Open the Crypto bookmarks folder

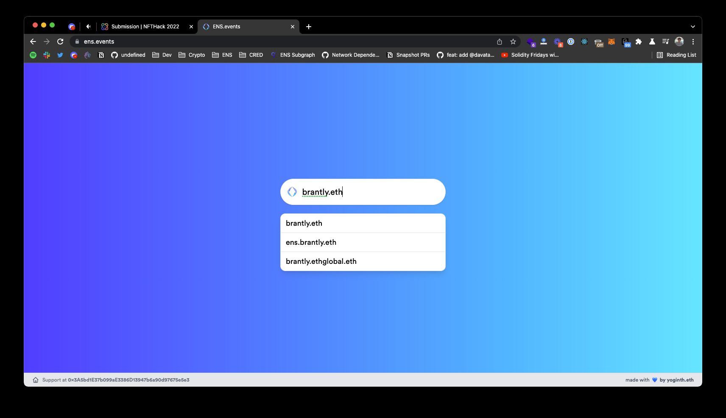(x=192, y=55)
